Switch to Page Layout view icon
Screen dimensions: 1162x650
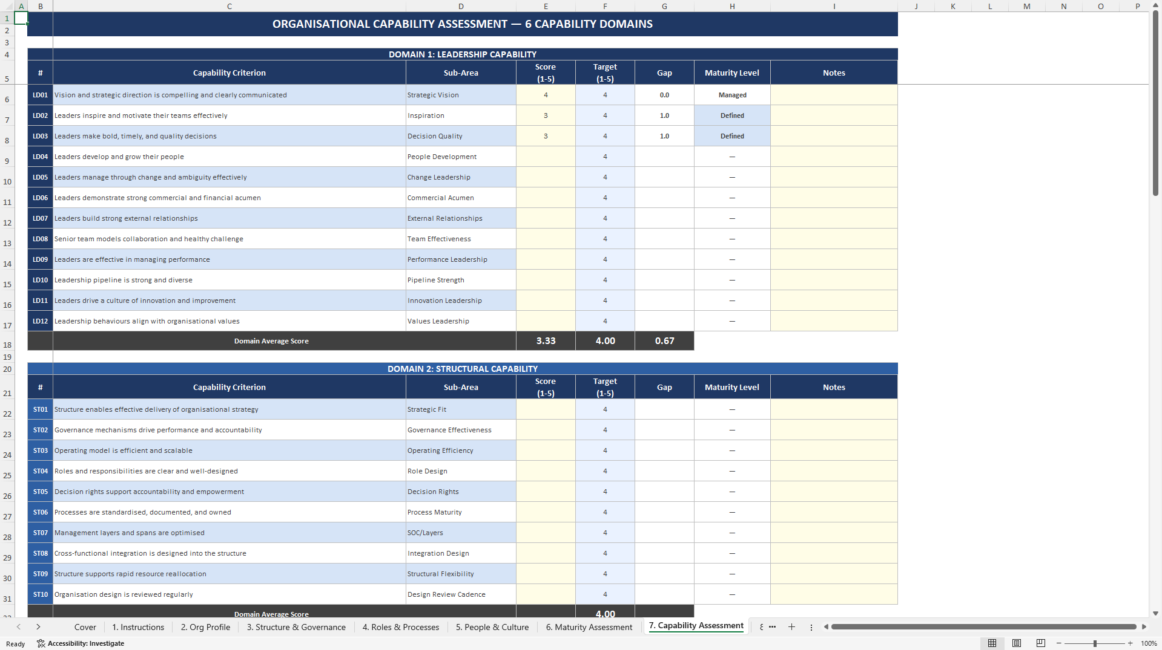pyautogui.click(x=1017, y=643)
